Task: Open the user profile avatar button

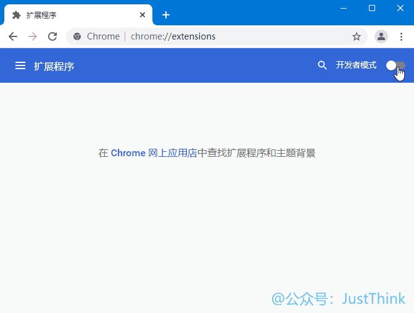Action: click(381, 36)
